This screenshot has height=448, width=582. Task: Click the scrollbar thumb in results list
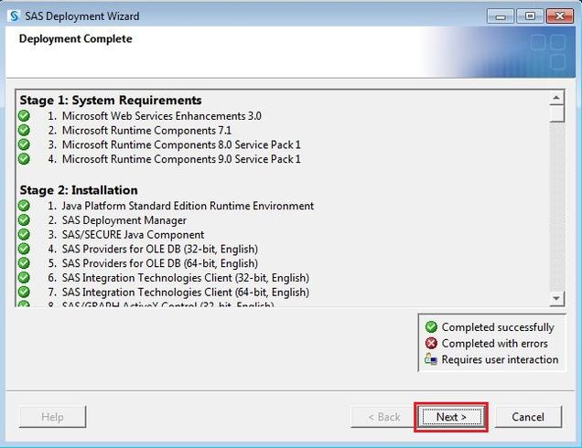(556, 113)
